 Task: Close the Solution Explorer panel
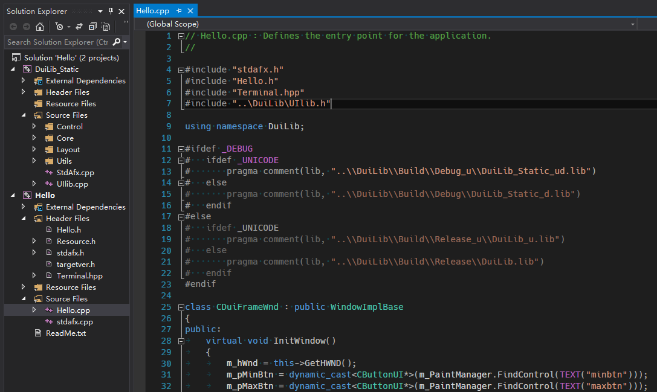(x=121, y=11)
